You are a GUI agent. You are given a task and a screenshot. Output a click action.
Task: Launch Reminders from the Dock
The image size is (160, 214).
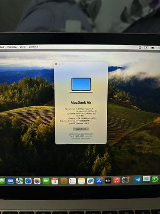73,181
